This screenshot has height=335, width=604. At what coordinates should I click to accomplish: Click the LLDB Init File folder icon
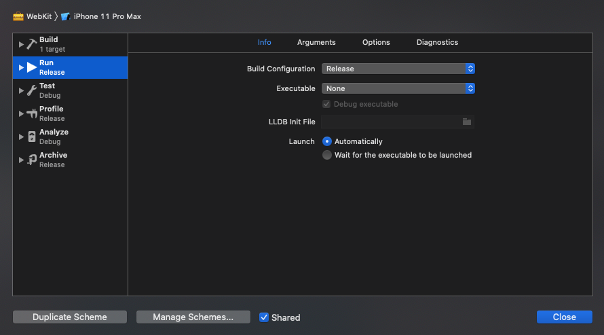[466, 122]
